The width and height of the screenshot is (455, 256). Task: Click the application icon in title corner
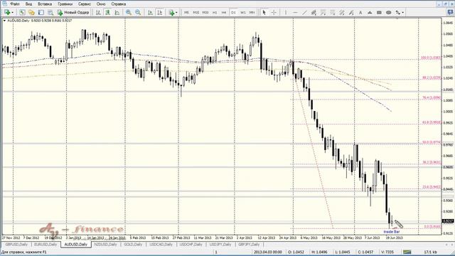click(x=4, y=4)
